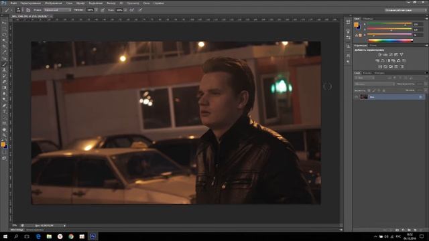Select the Rectangle shape tool
Viewport: 429px width, 241px height.
(x=4, y=123)
